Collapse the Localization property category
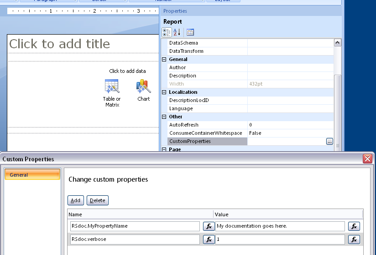This screenshot has height=255, width=376. pos(164,92)
